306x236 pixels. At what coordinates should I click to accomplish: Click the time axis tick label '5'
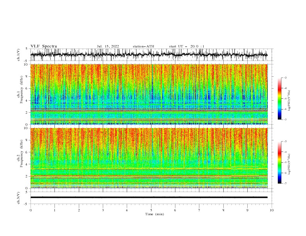151,210
